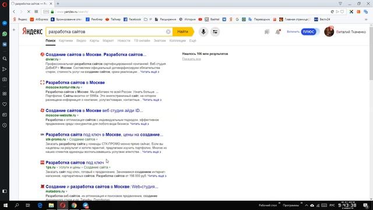Open bookmarks heart in sidebar
Screen dimensions: 373x210
click(x=5, y=104)
